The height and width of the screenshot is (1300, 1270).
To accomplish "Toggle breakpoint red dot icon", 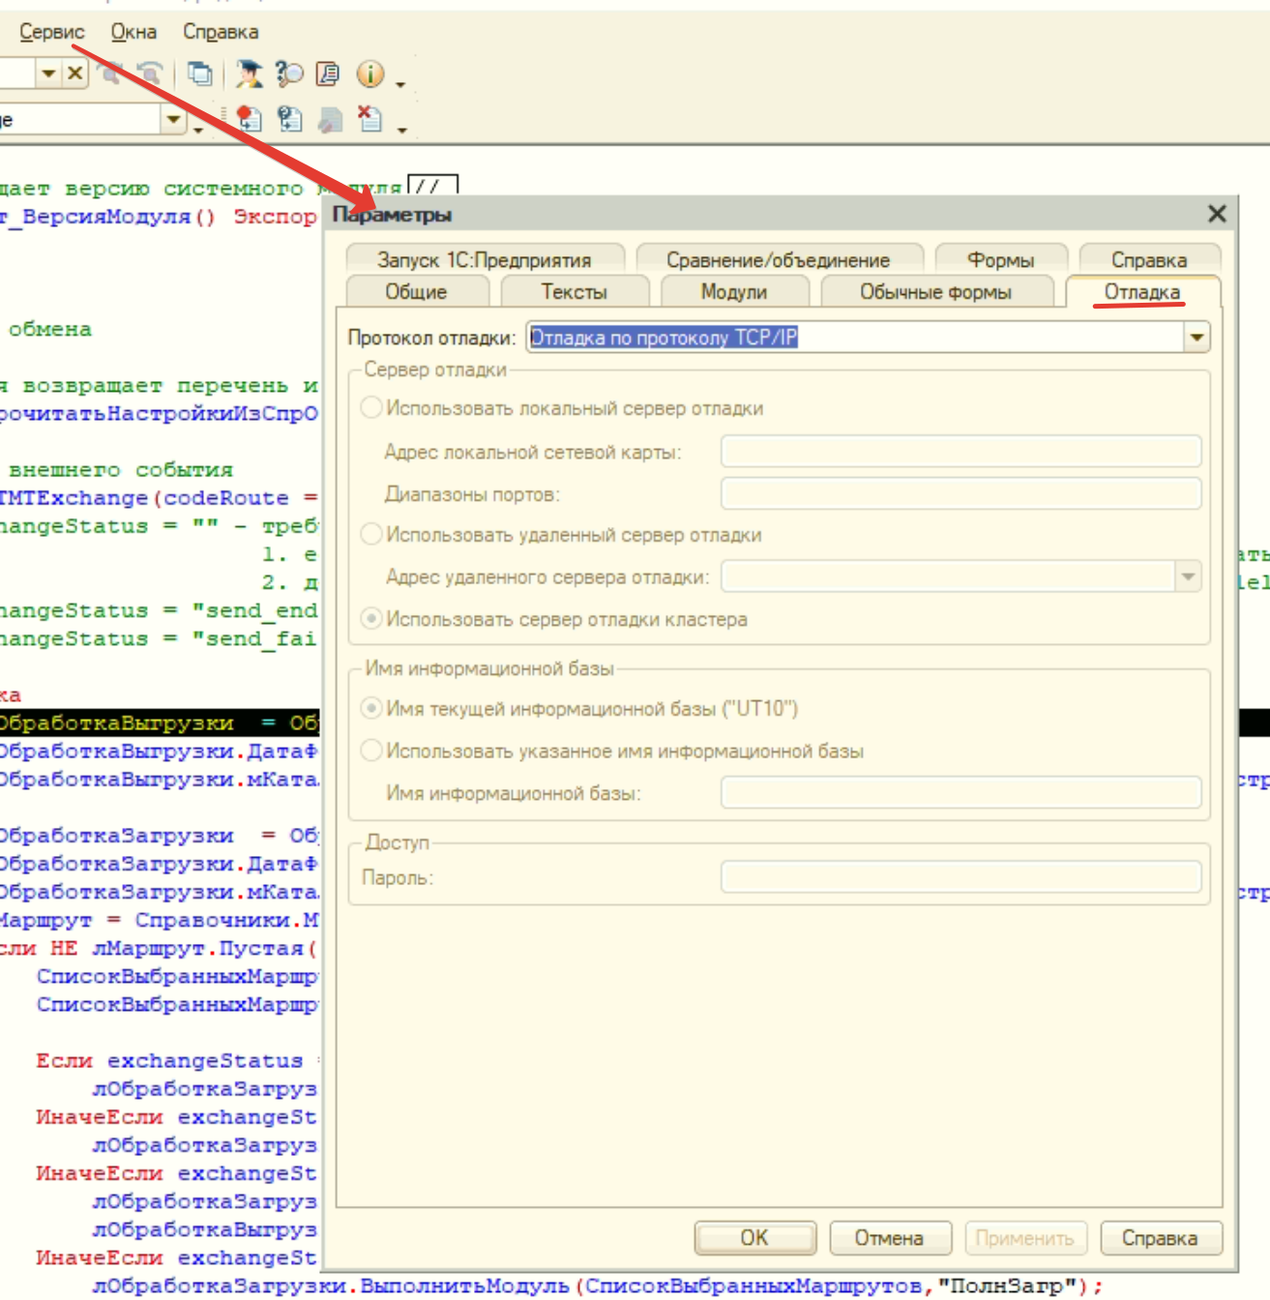I will tap(250, 118).
